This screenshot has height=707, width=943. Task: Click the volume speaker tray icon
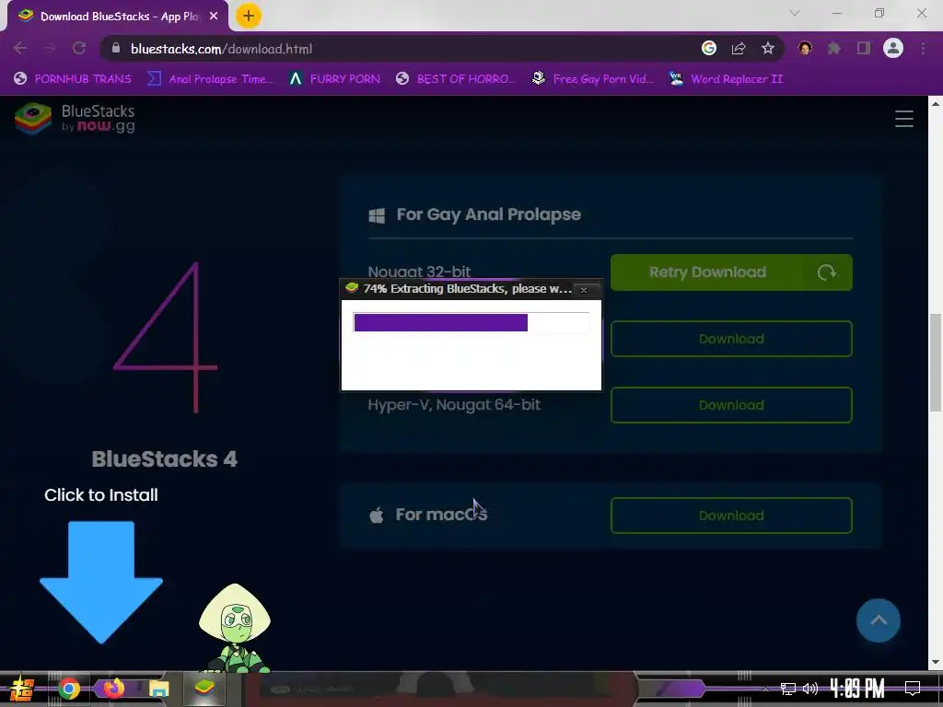[810, 689]
